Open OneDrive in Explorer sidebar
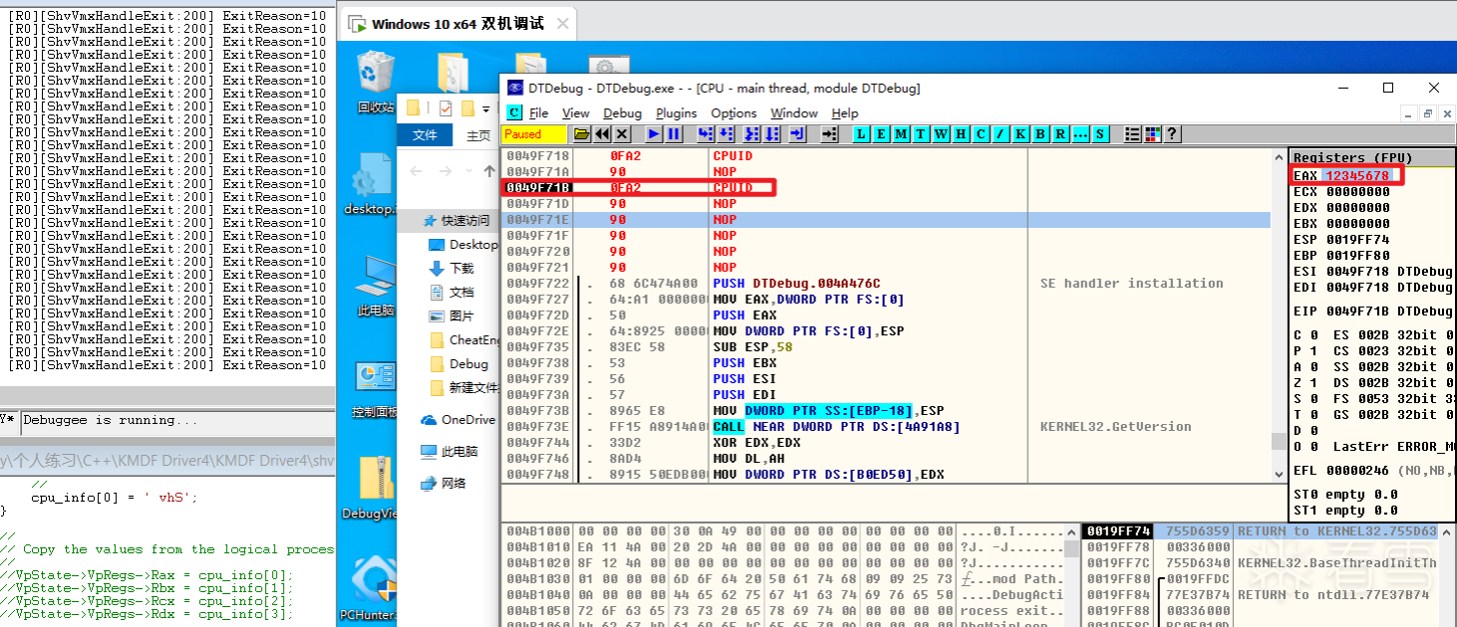The width and height of the screenshot is (1457, 627). [458, 420]
